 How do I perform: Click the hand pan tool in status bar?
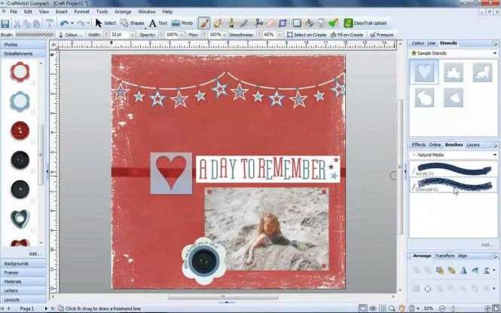coord(402,308)
